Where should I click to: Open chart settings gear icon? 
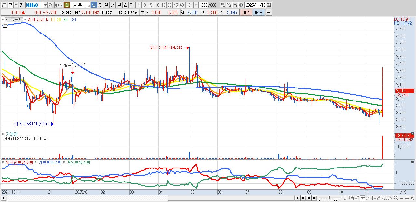tap(241, 5)
